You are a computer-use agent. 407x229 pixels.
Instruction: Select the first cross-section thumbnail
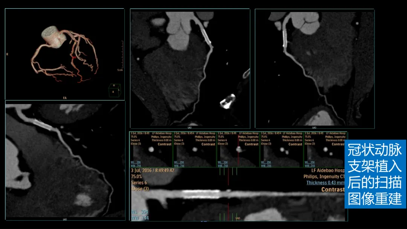[x=151, y=150]
